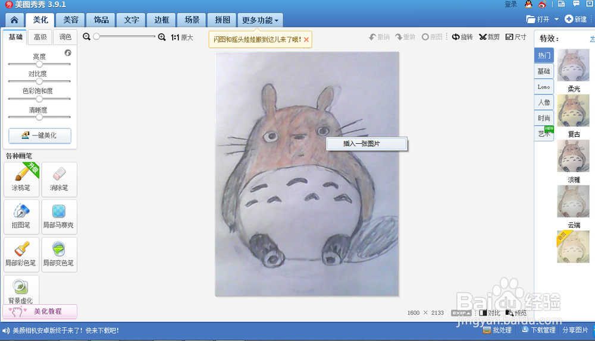595x341 pixels.
Task: Click 插入一张图片 context menu item
Action: click(x=367, y=144)
